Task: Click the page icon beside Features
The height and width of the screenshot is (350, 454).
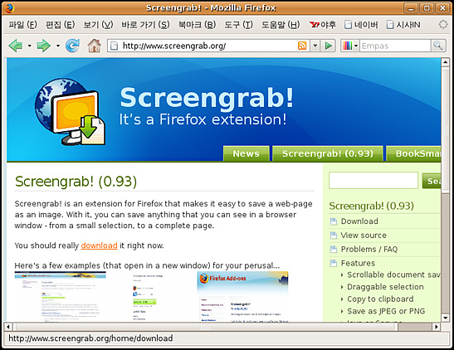Action: (334, 263)
